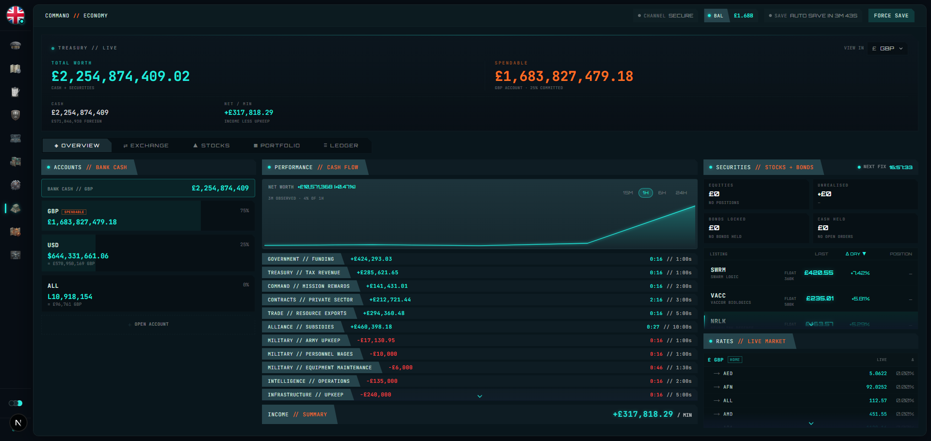This screenshot has height=441, width=931.
Task: Switch to the Overview tab
Action: [x=77, y=145]
